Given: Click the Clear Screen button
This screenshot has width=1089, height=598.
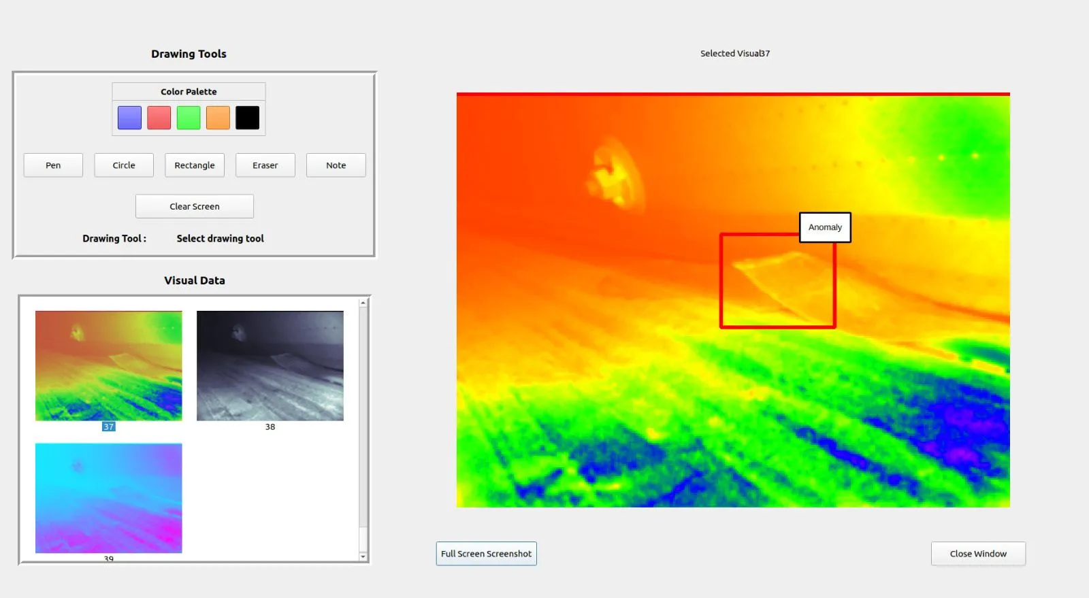Looking at the screenshot, I should pos(195,206).
